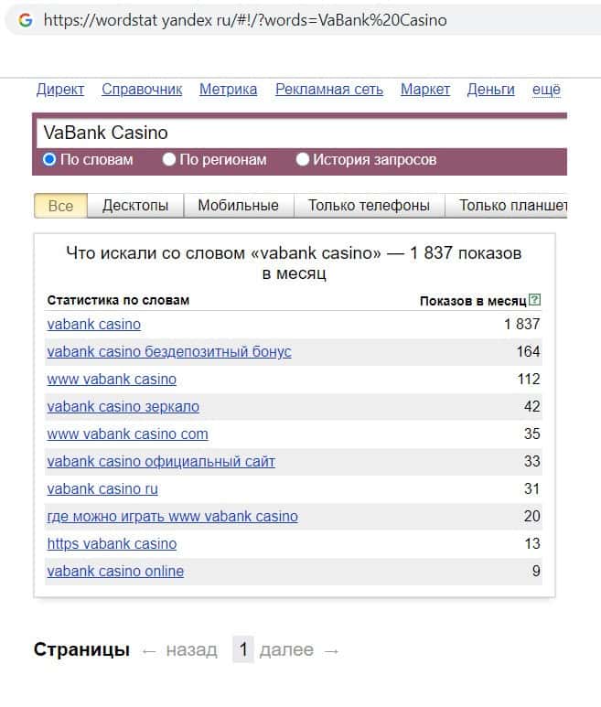Click the value '112' impressions
The width and height of the screenshot is (601, 707).
pyautogui.click(x=529, y=380)
